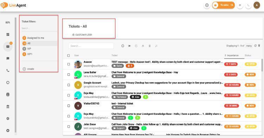Tick the checkbox for Lena Butler ticket
This screenshot has width=264, height=138.
[69, 74]
